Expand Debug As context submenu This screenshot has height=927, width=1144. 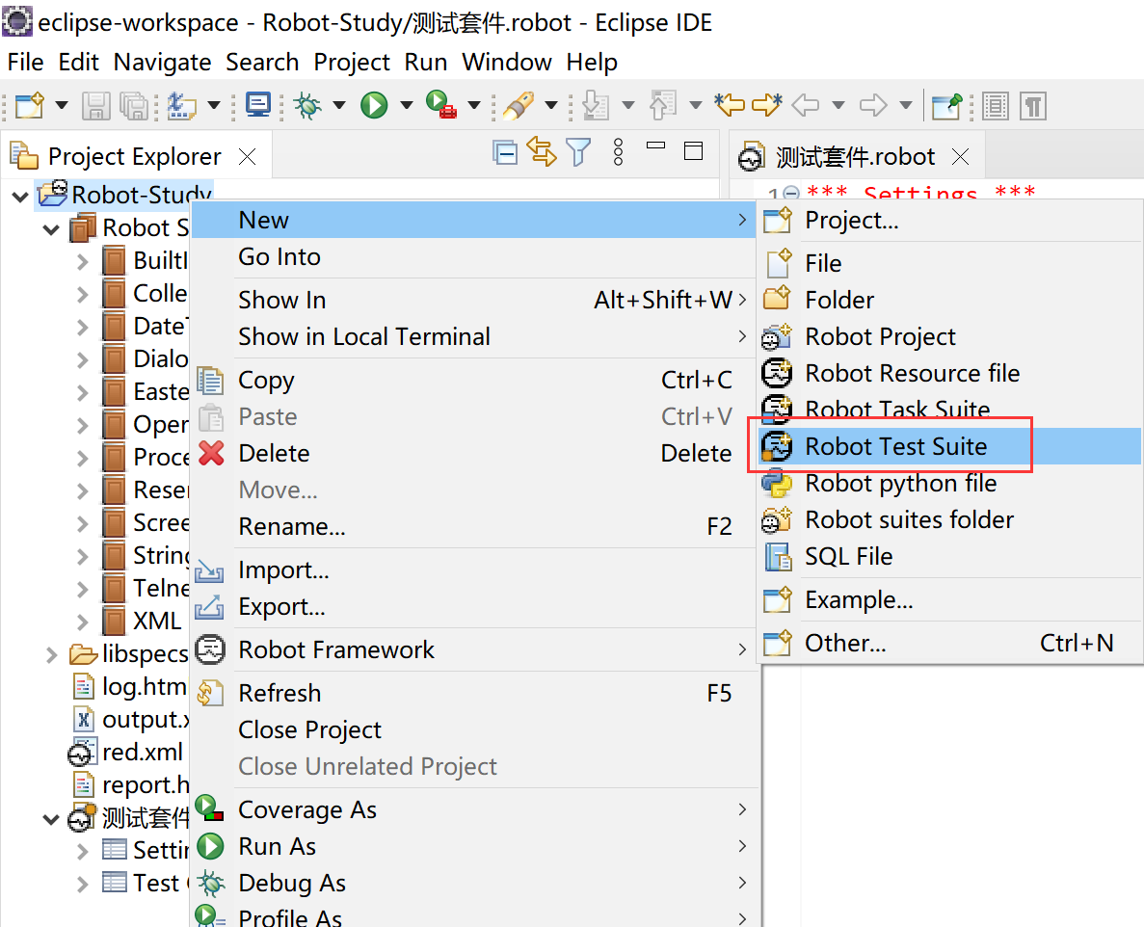473,883
